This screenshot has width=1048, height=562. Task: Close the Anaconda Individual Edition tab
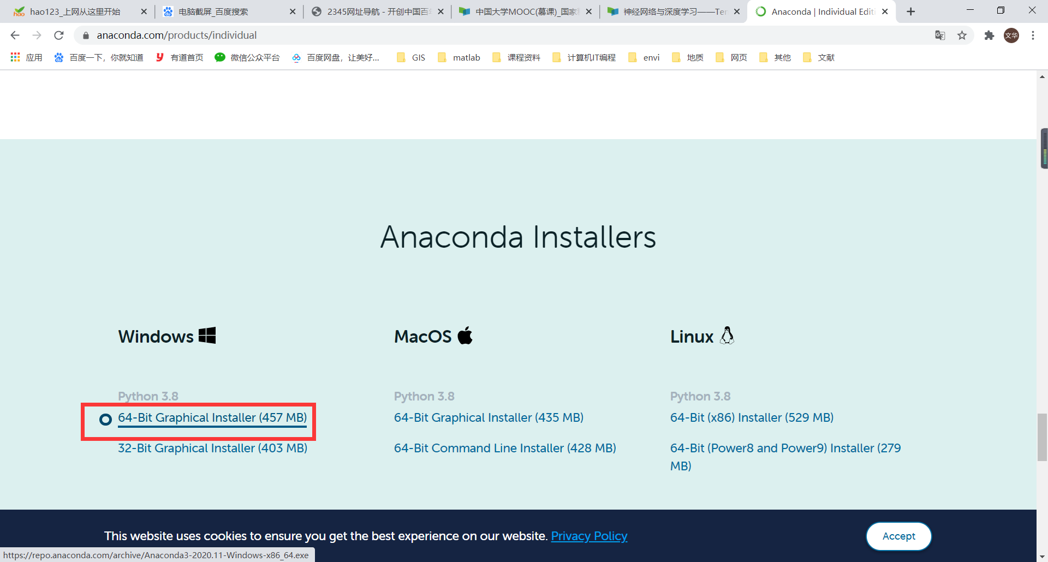coord(885,11)
